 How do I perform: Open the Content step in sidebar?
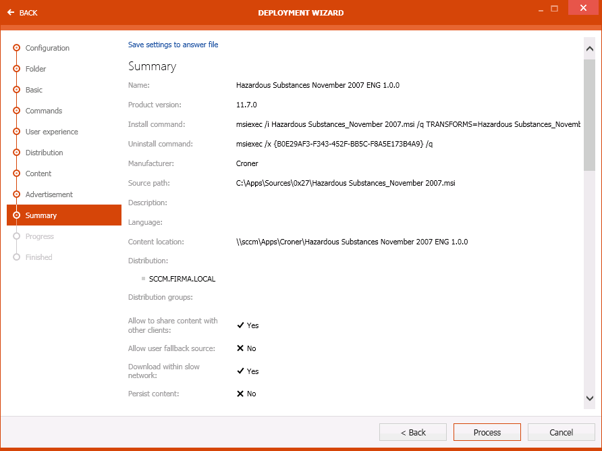coord(38,174)
